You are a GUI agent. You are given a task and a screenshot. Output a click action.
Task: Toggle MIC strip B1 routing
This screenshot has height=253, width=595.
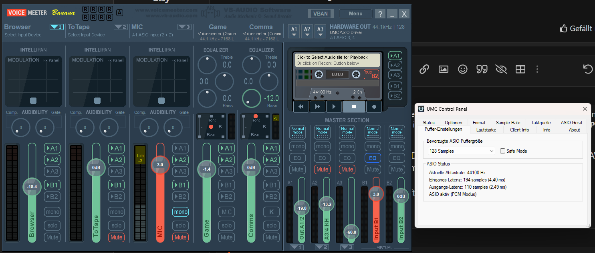(180, 185)
